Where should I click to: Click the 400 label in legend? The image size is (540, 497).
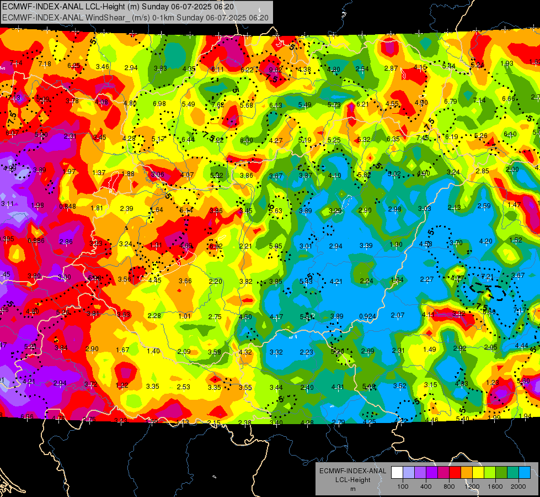tap(426, 487)
